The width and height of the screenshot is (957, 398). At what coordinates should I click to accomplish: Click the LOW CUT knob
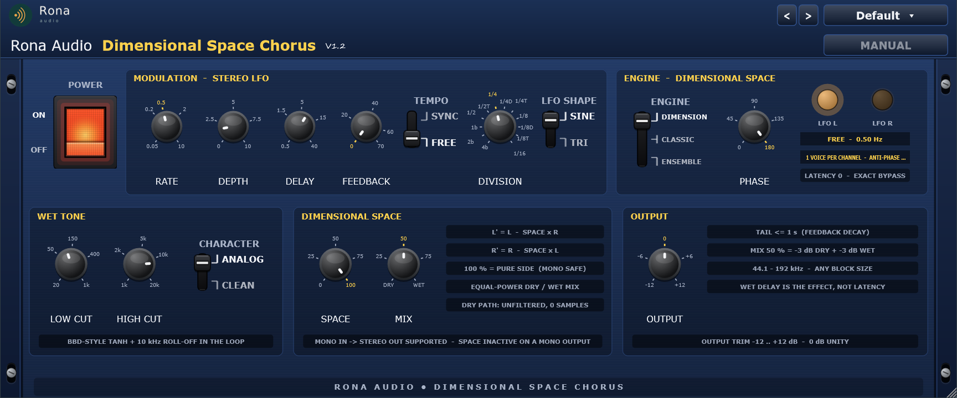[x=71, y=264]
